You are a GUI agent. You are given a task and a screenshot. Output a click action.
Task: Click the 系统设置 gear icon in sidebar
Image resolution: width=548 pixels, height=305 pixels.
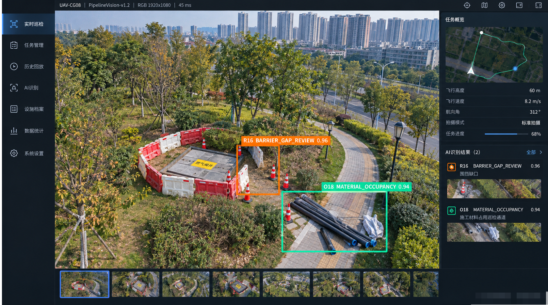14,153
